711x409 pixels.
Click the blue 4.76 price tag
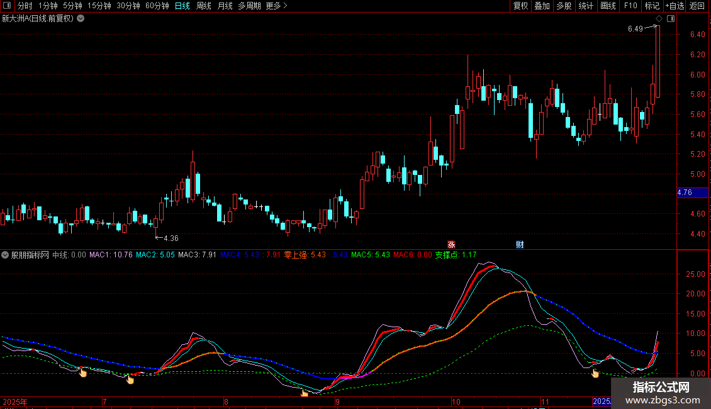(692, 193)
